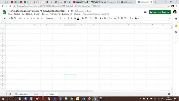Select the column F header
Screen dimensions: 179x101
(x=70, y=25)
